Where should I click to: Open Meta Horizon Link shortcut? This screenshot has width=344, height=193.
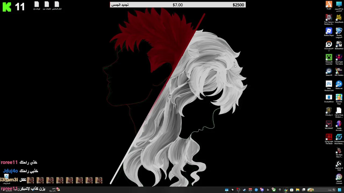click(x=329, y=86)
